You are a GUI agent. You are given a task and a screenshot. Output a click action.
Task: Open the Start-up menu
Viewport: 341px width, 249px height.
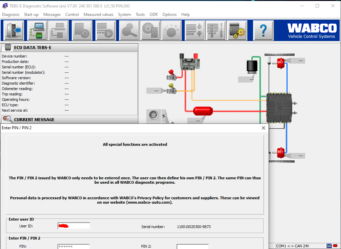coord(31,15)
